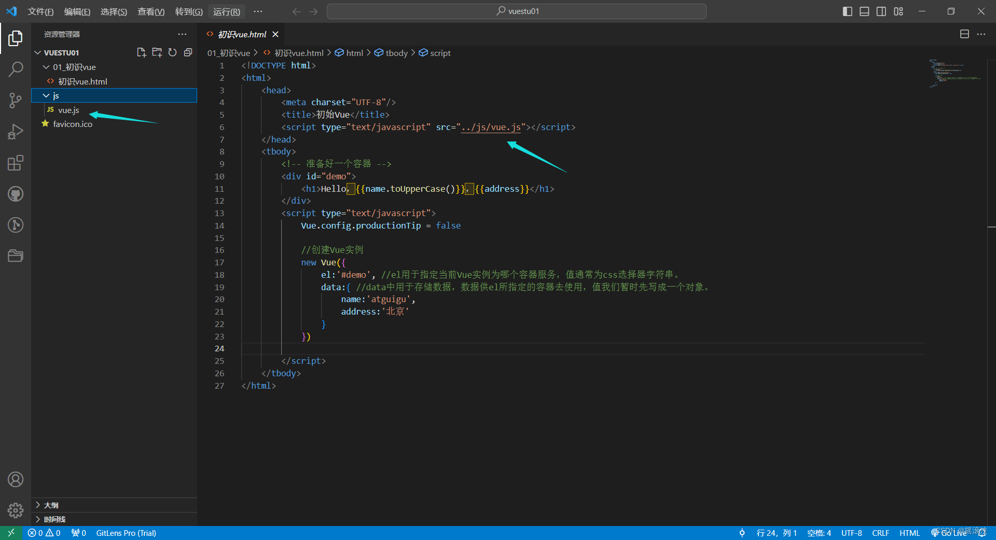
Task: Open 01_初识vue breadcrumb segment
Action: (229, 53)
